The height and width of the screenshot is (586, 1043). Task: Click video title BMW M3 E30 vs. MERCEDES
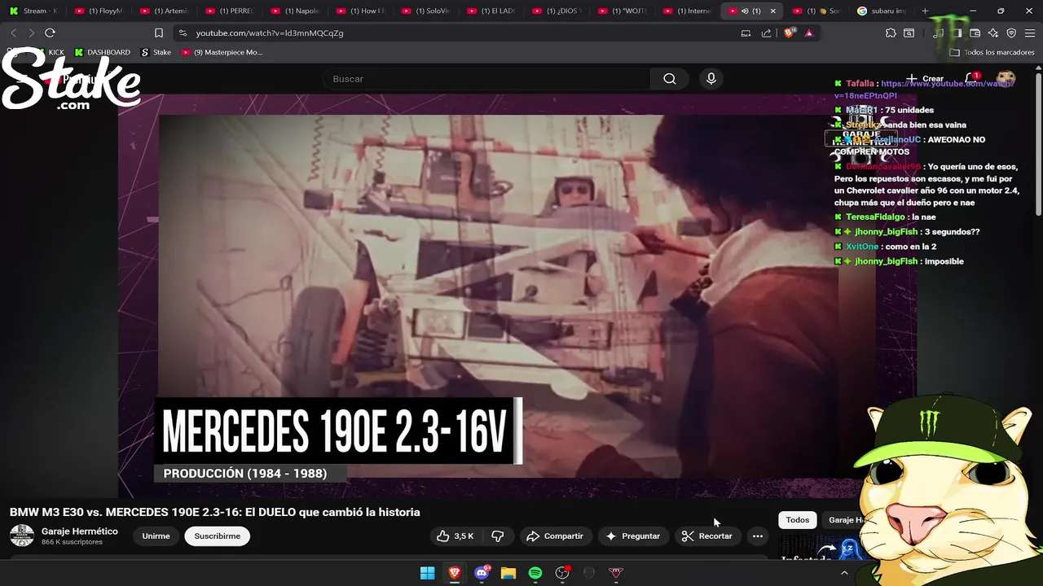215,512
